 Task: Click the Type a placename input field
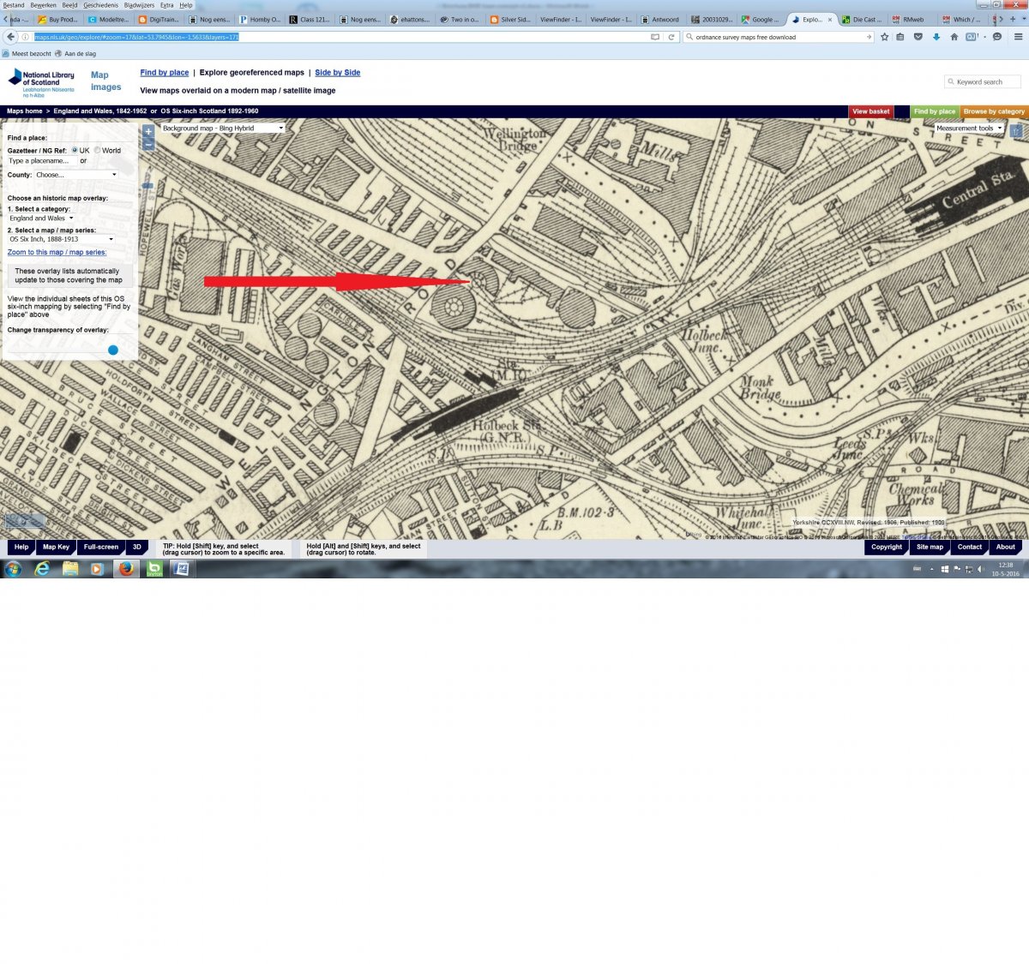(40, 161)
